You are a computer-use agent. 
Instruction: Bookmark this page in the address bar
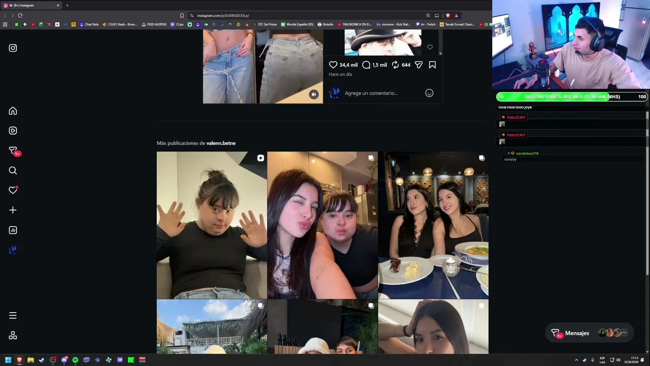[182, 16]
